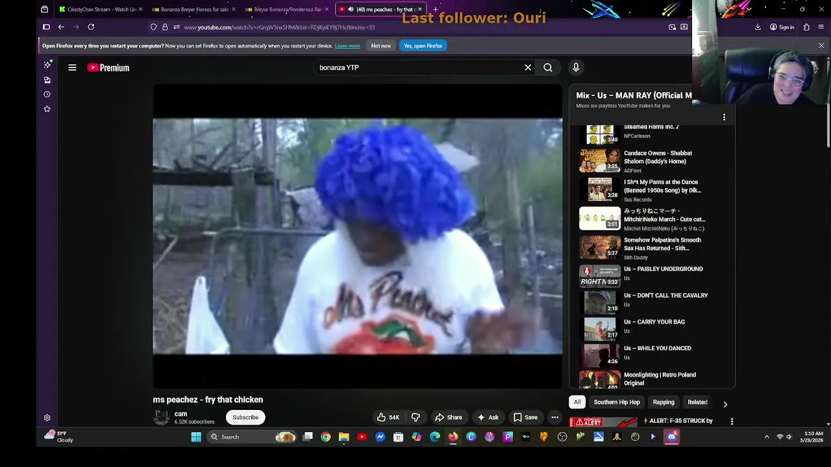831x467 pixels.
Task: Play Us – DON'T CALL THE CAVALRY
Action: click(x=643, y=302)
